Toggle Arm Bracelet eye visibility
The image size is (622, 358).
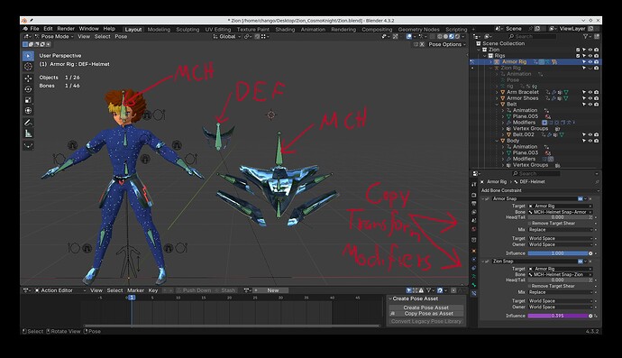(x=590, y=92)
